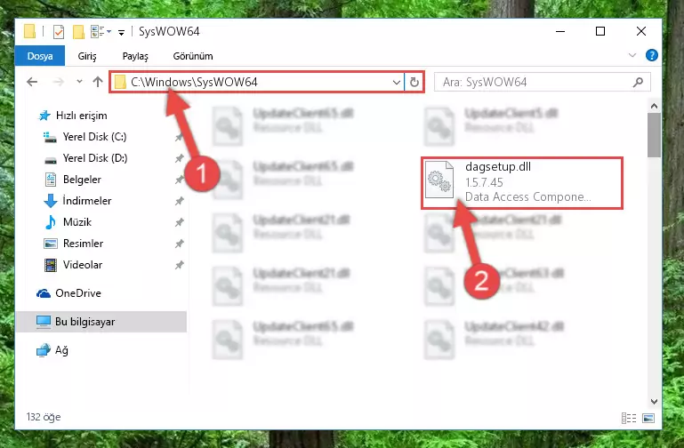Screen dimensions: 684x448
Task: Click the pin icon next to İndirmeler
Action: 179,202
